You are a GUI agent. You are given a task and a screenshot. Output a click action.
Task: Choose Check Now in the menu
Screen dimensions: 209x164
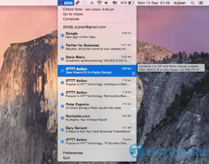click(x=97, y=9)
